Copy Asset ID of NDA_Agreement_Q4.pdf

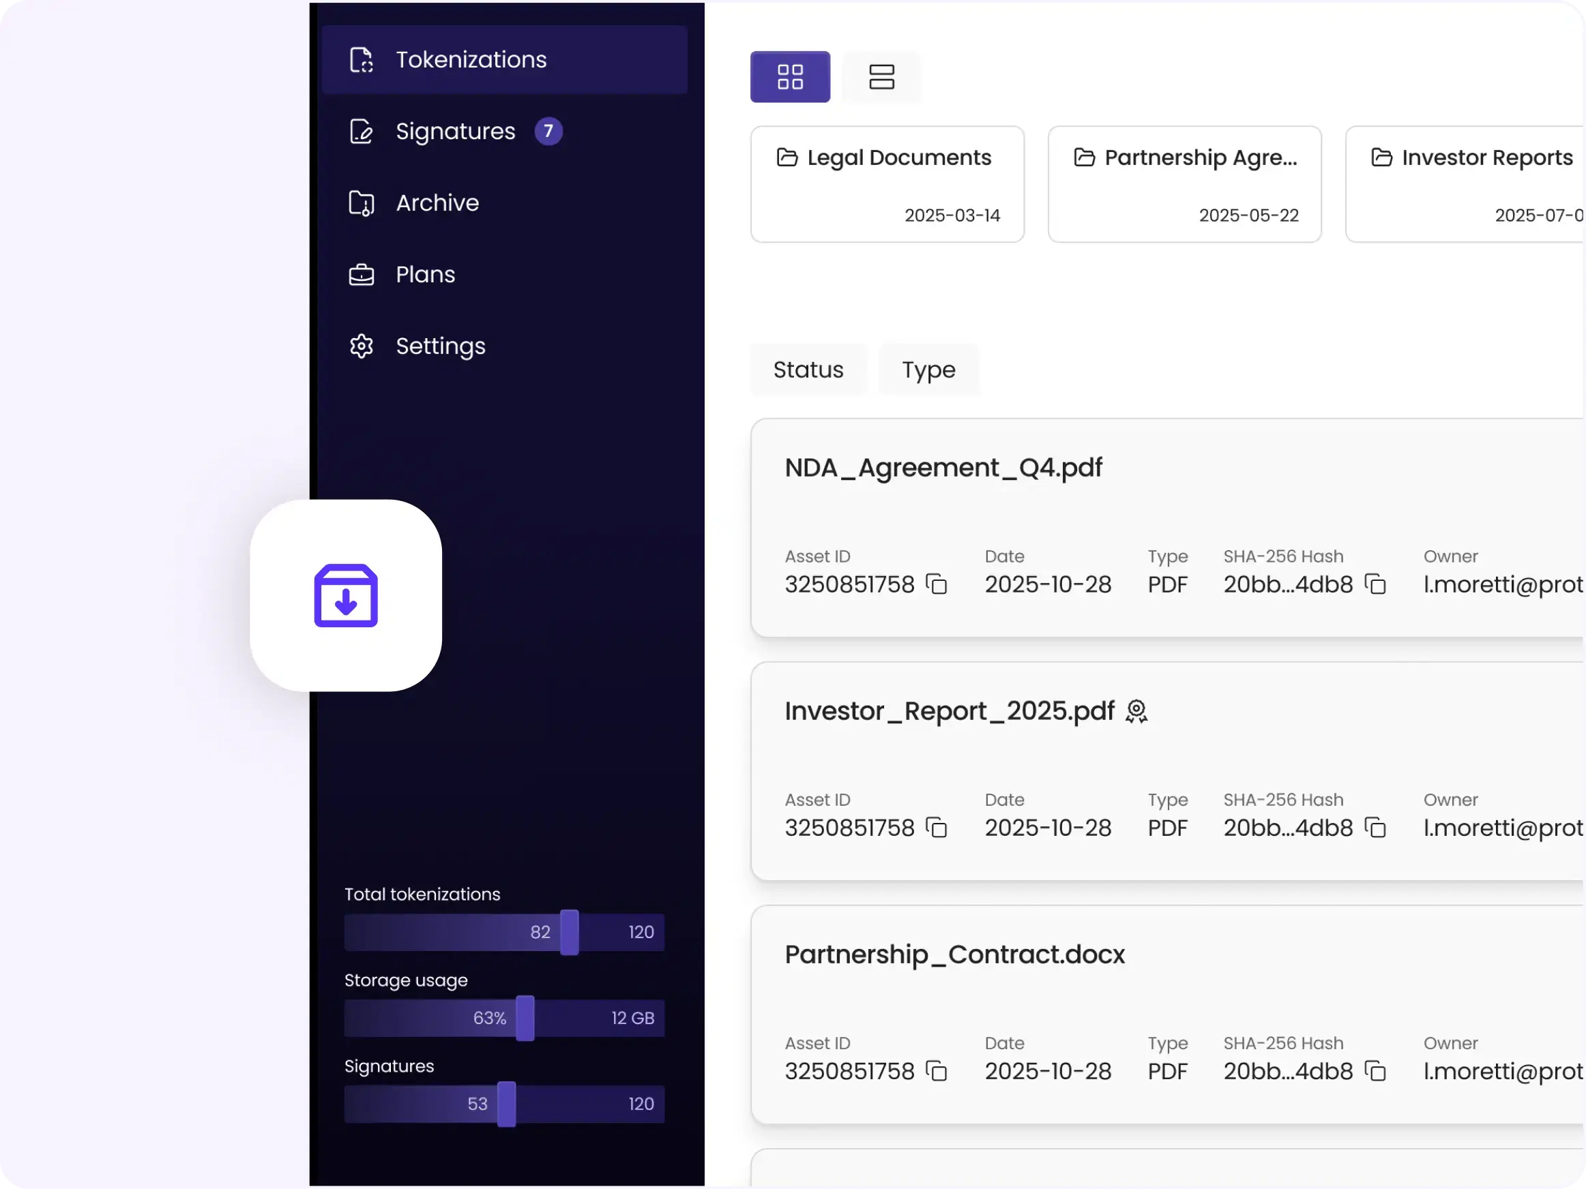click(937, 584)
